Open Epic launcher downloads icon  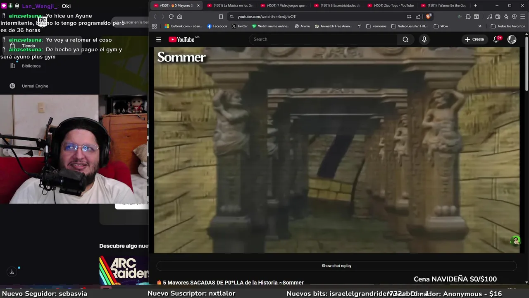pyautogui.click(x=12, y=272)
